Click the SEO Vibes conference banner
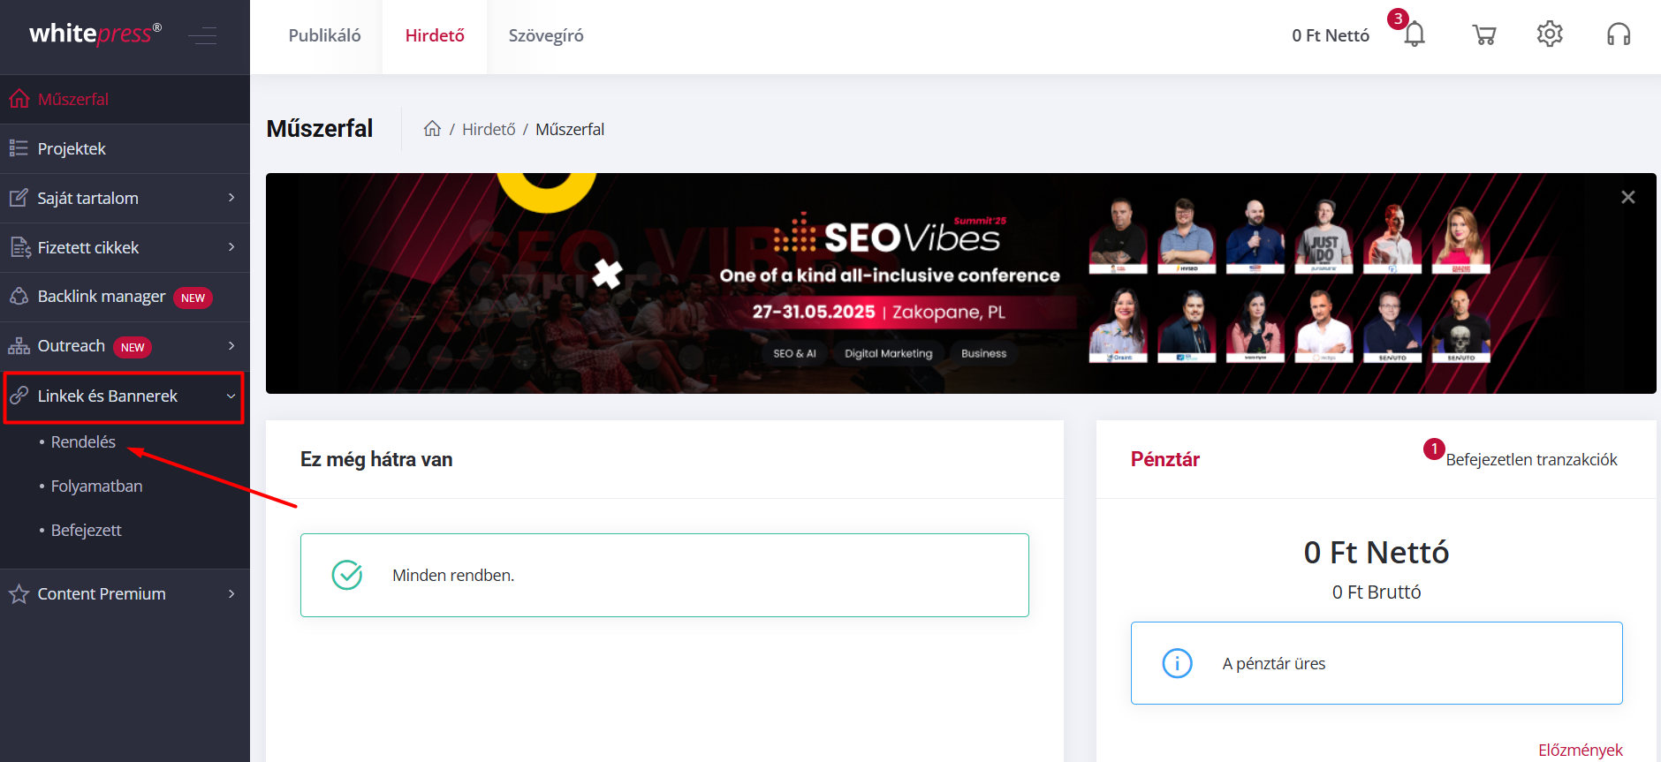1661x762 pixels. click(x=961, y=283)
